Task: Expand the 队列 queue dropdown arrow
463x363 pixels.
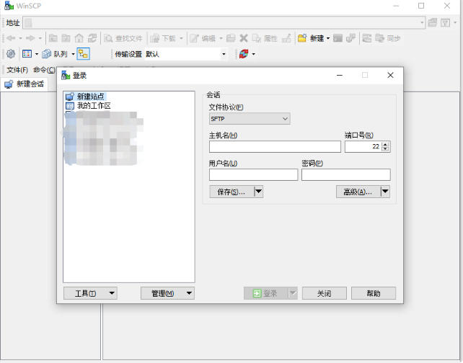Action: coord(73,54)
